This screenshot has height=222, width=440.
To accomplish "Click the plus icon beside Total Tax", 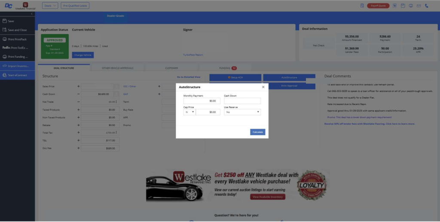I will [78, 133].
